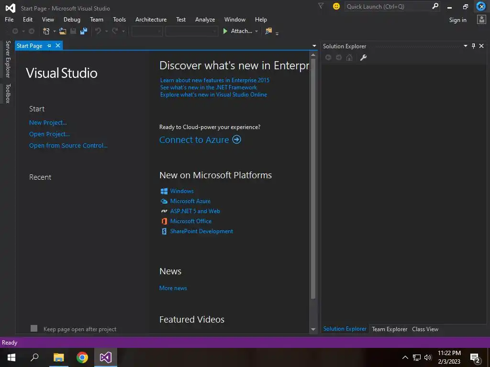Viewport: 490px width, 367px height.
Task: Click the Navigate Backward toolbar icon
Action: (x=15, y=31)
